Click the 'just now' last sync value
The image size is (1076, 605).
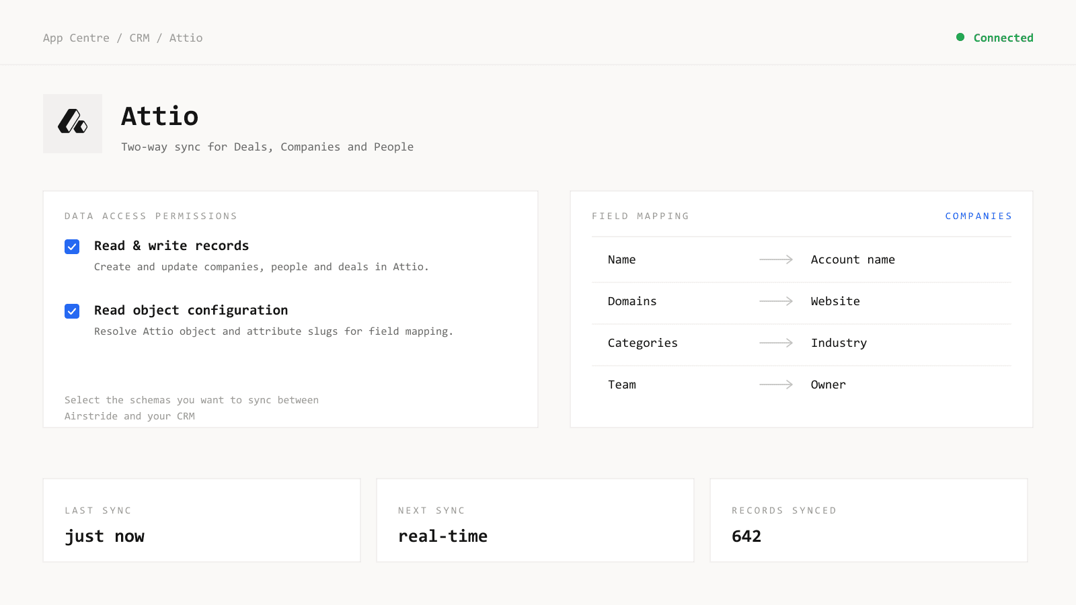click(104, 536)
